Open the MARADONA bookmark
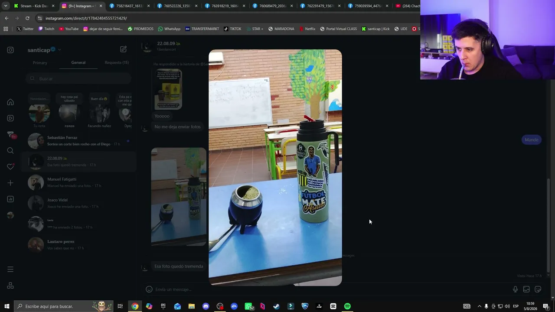The image size is (555, 312). 281,29
